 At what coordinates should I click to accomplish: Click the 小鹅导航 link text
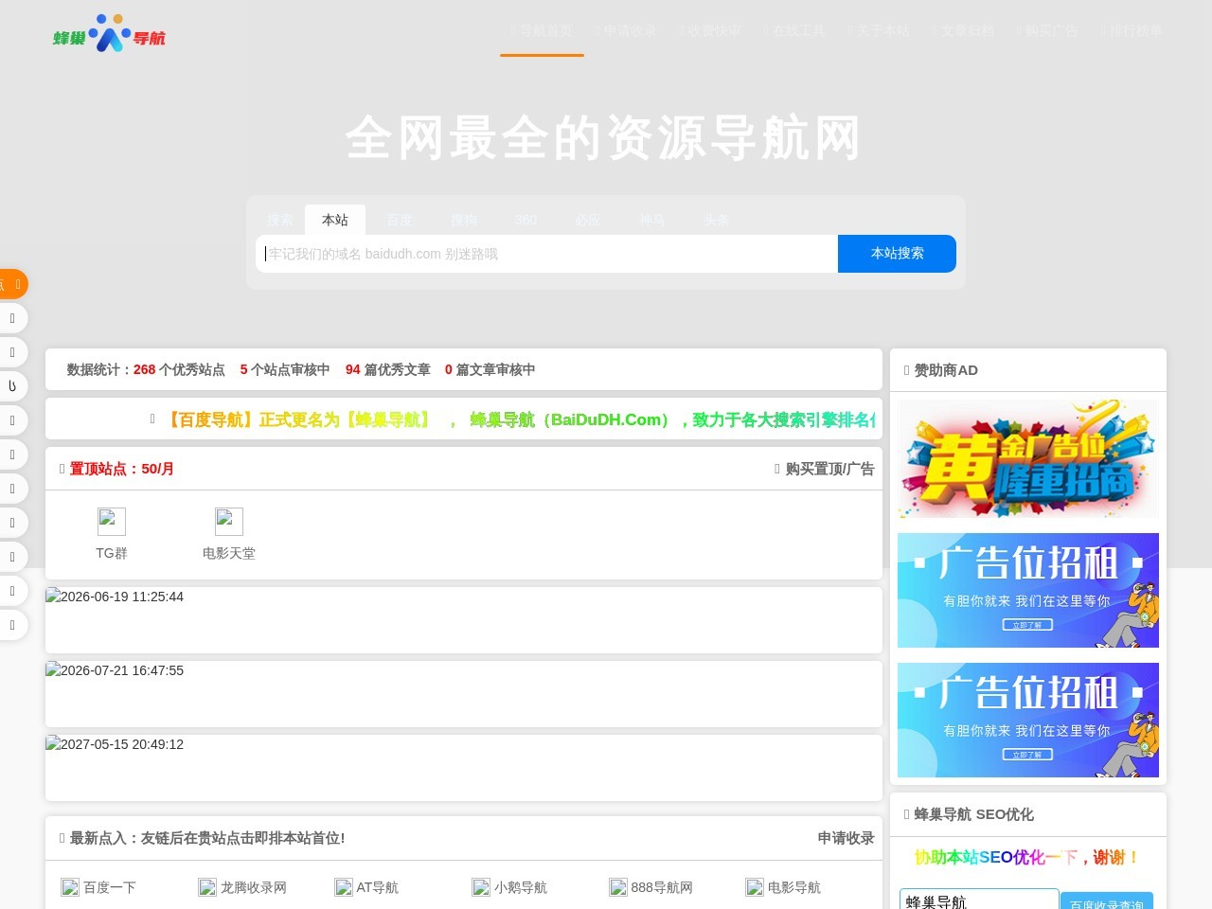coord(521,887)
